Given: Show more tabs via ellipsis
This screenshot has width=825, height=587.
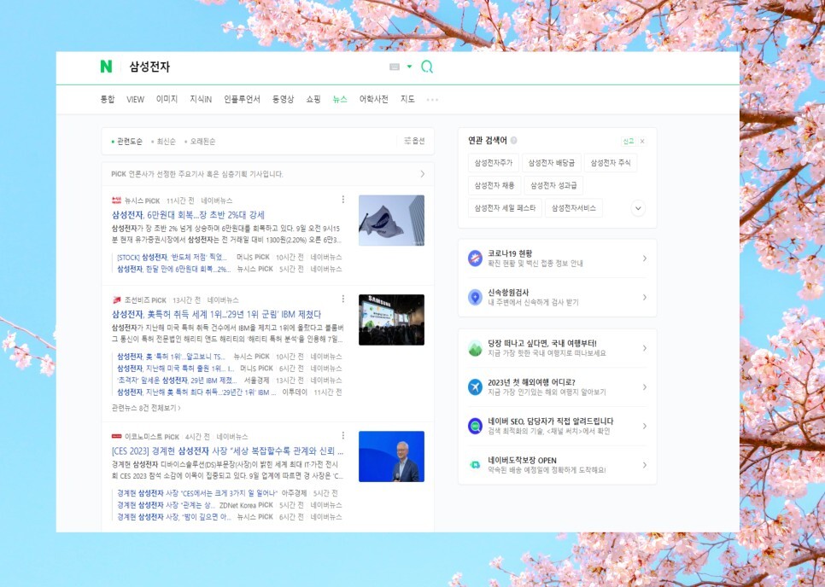Looking at the screenshot, I should pos(432,99).
